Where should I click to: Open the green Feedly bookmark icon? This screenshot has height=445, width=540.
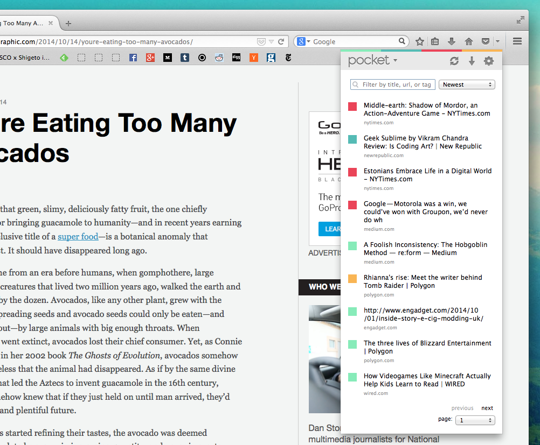tap(64, 58)
